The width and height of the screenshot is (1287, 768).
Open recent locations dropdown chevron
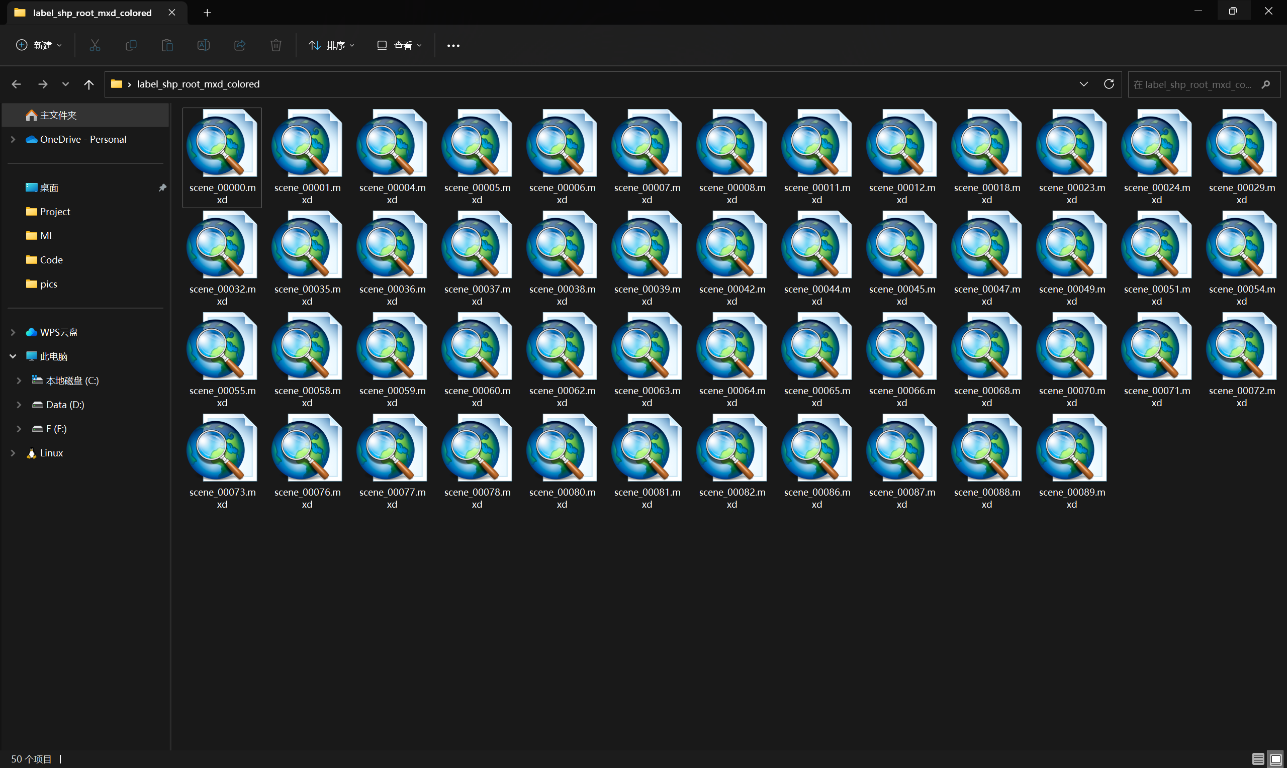click(x=65, y=84)
